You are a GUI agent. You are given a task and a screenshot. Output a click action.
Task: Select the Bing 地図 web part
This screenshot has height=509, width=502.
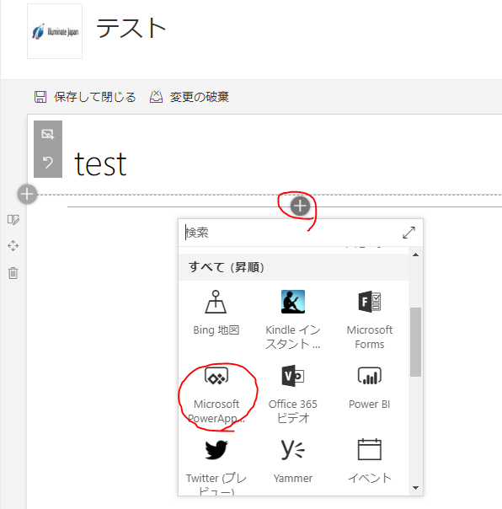point(216,313)
